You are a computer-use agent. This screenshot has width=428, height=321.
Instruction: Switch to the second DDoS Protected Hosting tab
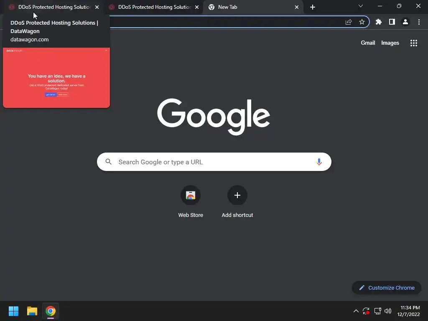click(154, 7)
